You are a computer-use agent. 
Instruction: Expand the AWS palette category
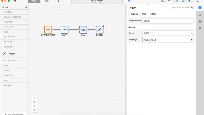point(14,65)
